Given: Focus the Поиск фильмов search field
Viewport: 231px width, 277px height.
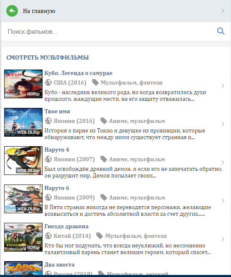Looking at the screenshot, I should click(110, 32).
